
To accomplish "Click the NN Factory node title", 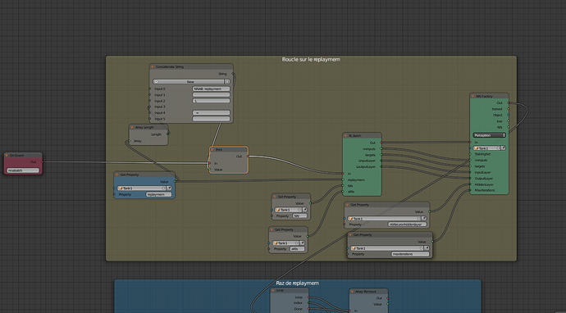I will [485, 97].
